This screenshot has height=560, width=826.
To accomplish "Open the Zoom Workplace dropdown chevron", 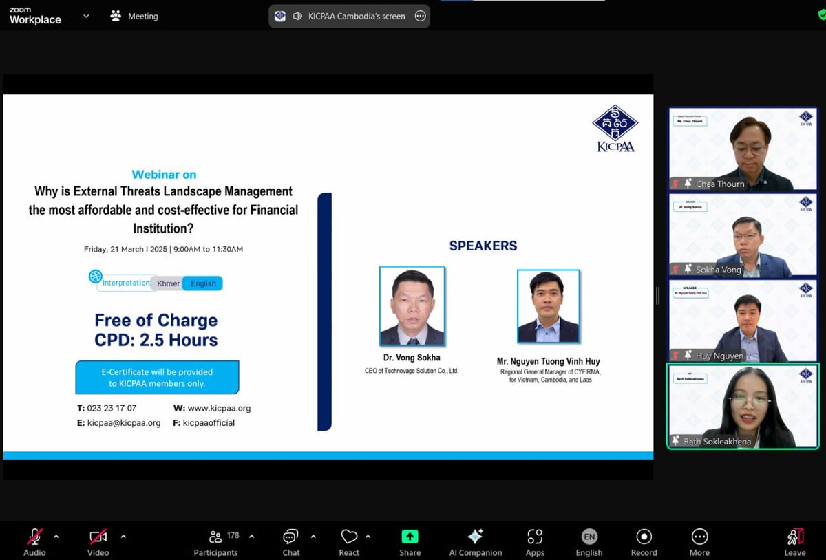I will (x=86, y=16).
